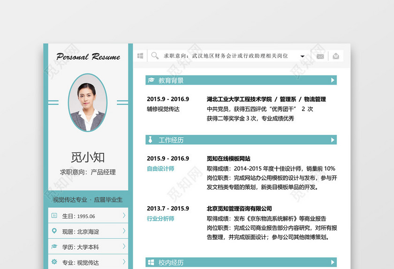Click the graduation cap icon next to 学历
The image size is (394, 269).
[54, 246]
